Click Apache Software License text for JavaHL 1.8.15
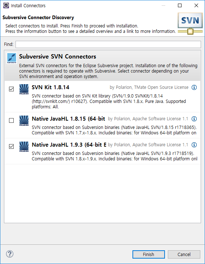 pos(148,119)
